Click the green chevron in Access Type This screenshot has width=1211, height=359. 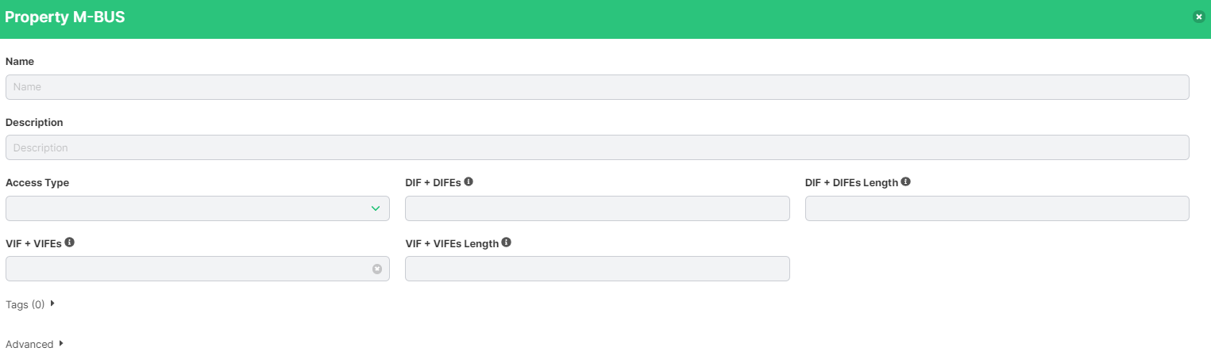click(376, 208)
